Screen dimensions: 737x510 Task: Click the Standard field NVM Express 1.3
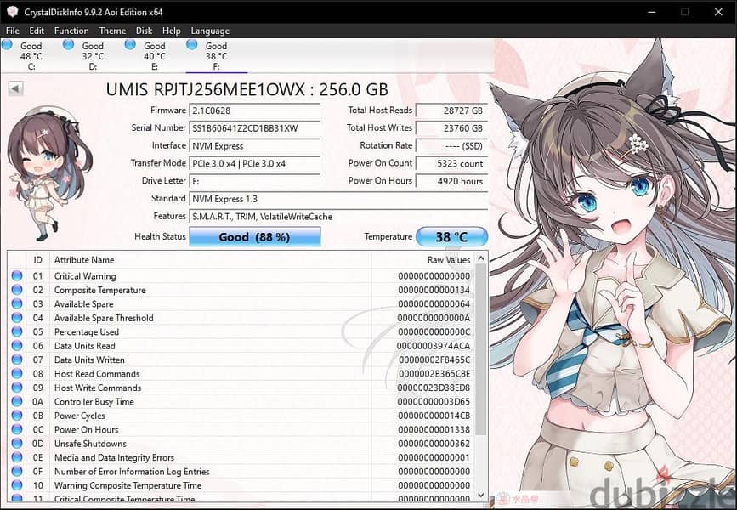coord(338,199)
